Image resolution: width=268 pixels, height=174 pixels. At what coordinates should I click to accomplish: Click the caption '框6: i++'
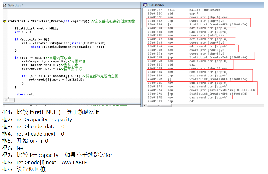pyautogui.click(x=13, y=148)
